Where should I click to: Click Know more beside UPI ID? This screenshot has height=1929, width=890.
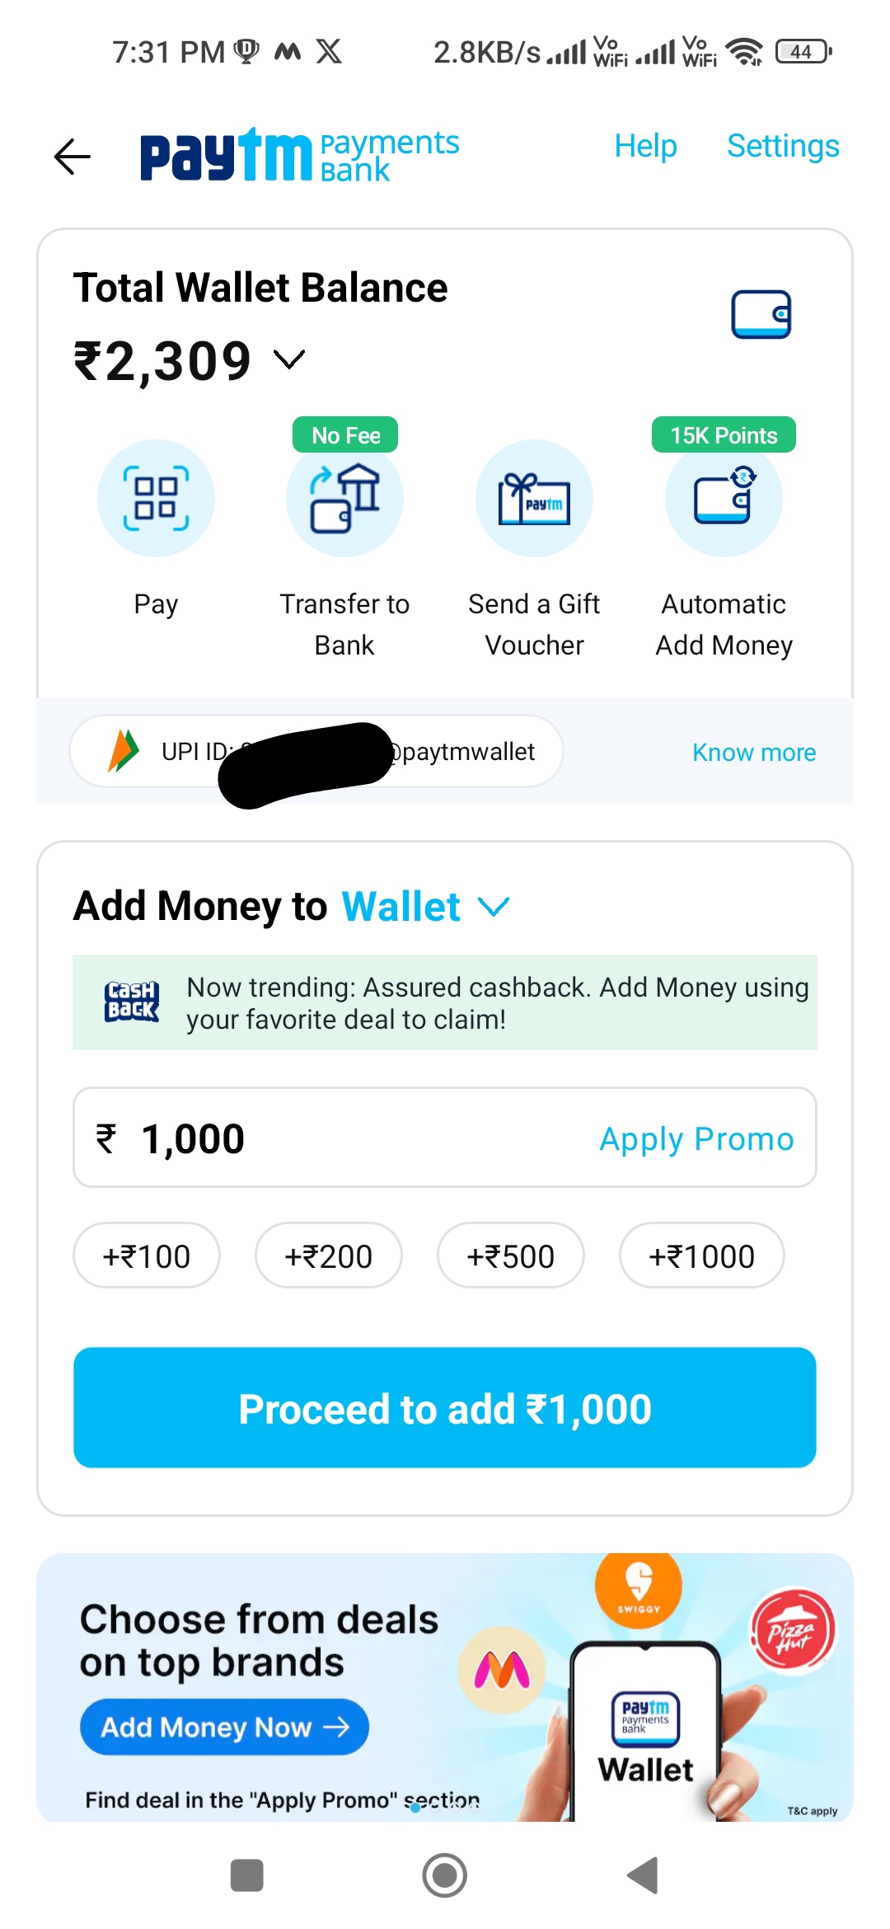coord(753,752)
